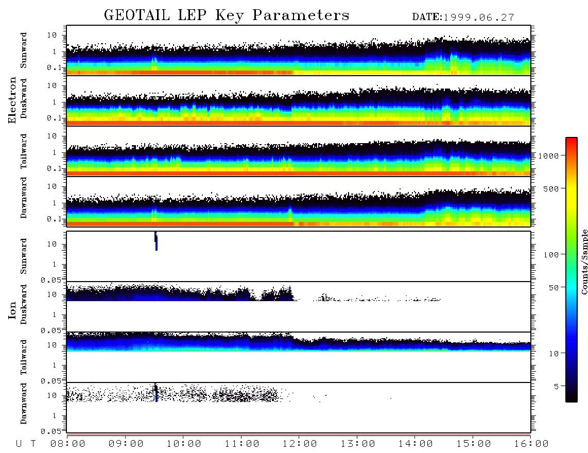Click the 10:00 time tick label

tap(184, 444)
